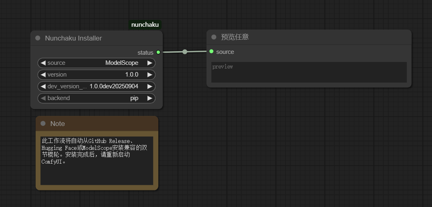Switch source to next option after ModelScope
This screenshot has width=432, height=207.
(150, 63)
